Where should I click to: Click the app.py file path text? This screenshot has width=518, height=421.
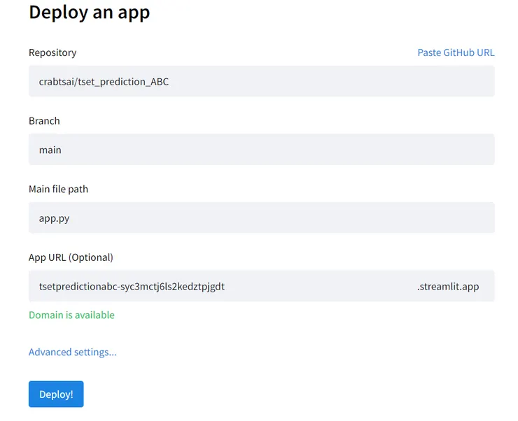pos(54,218)
